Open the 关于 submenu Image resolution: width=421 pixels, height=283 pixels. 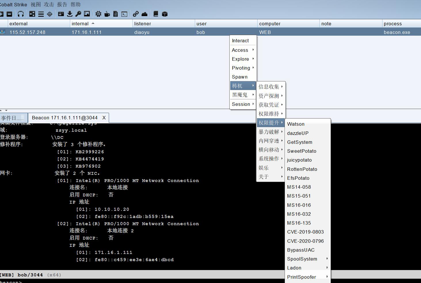(x=270, y=177)
